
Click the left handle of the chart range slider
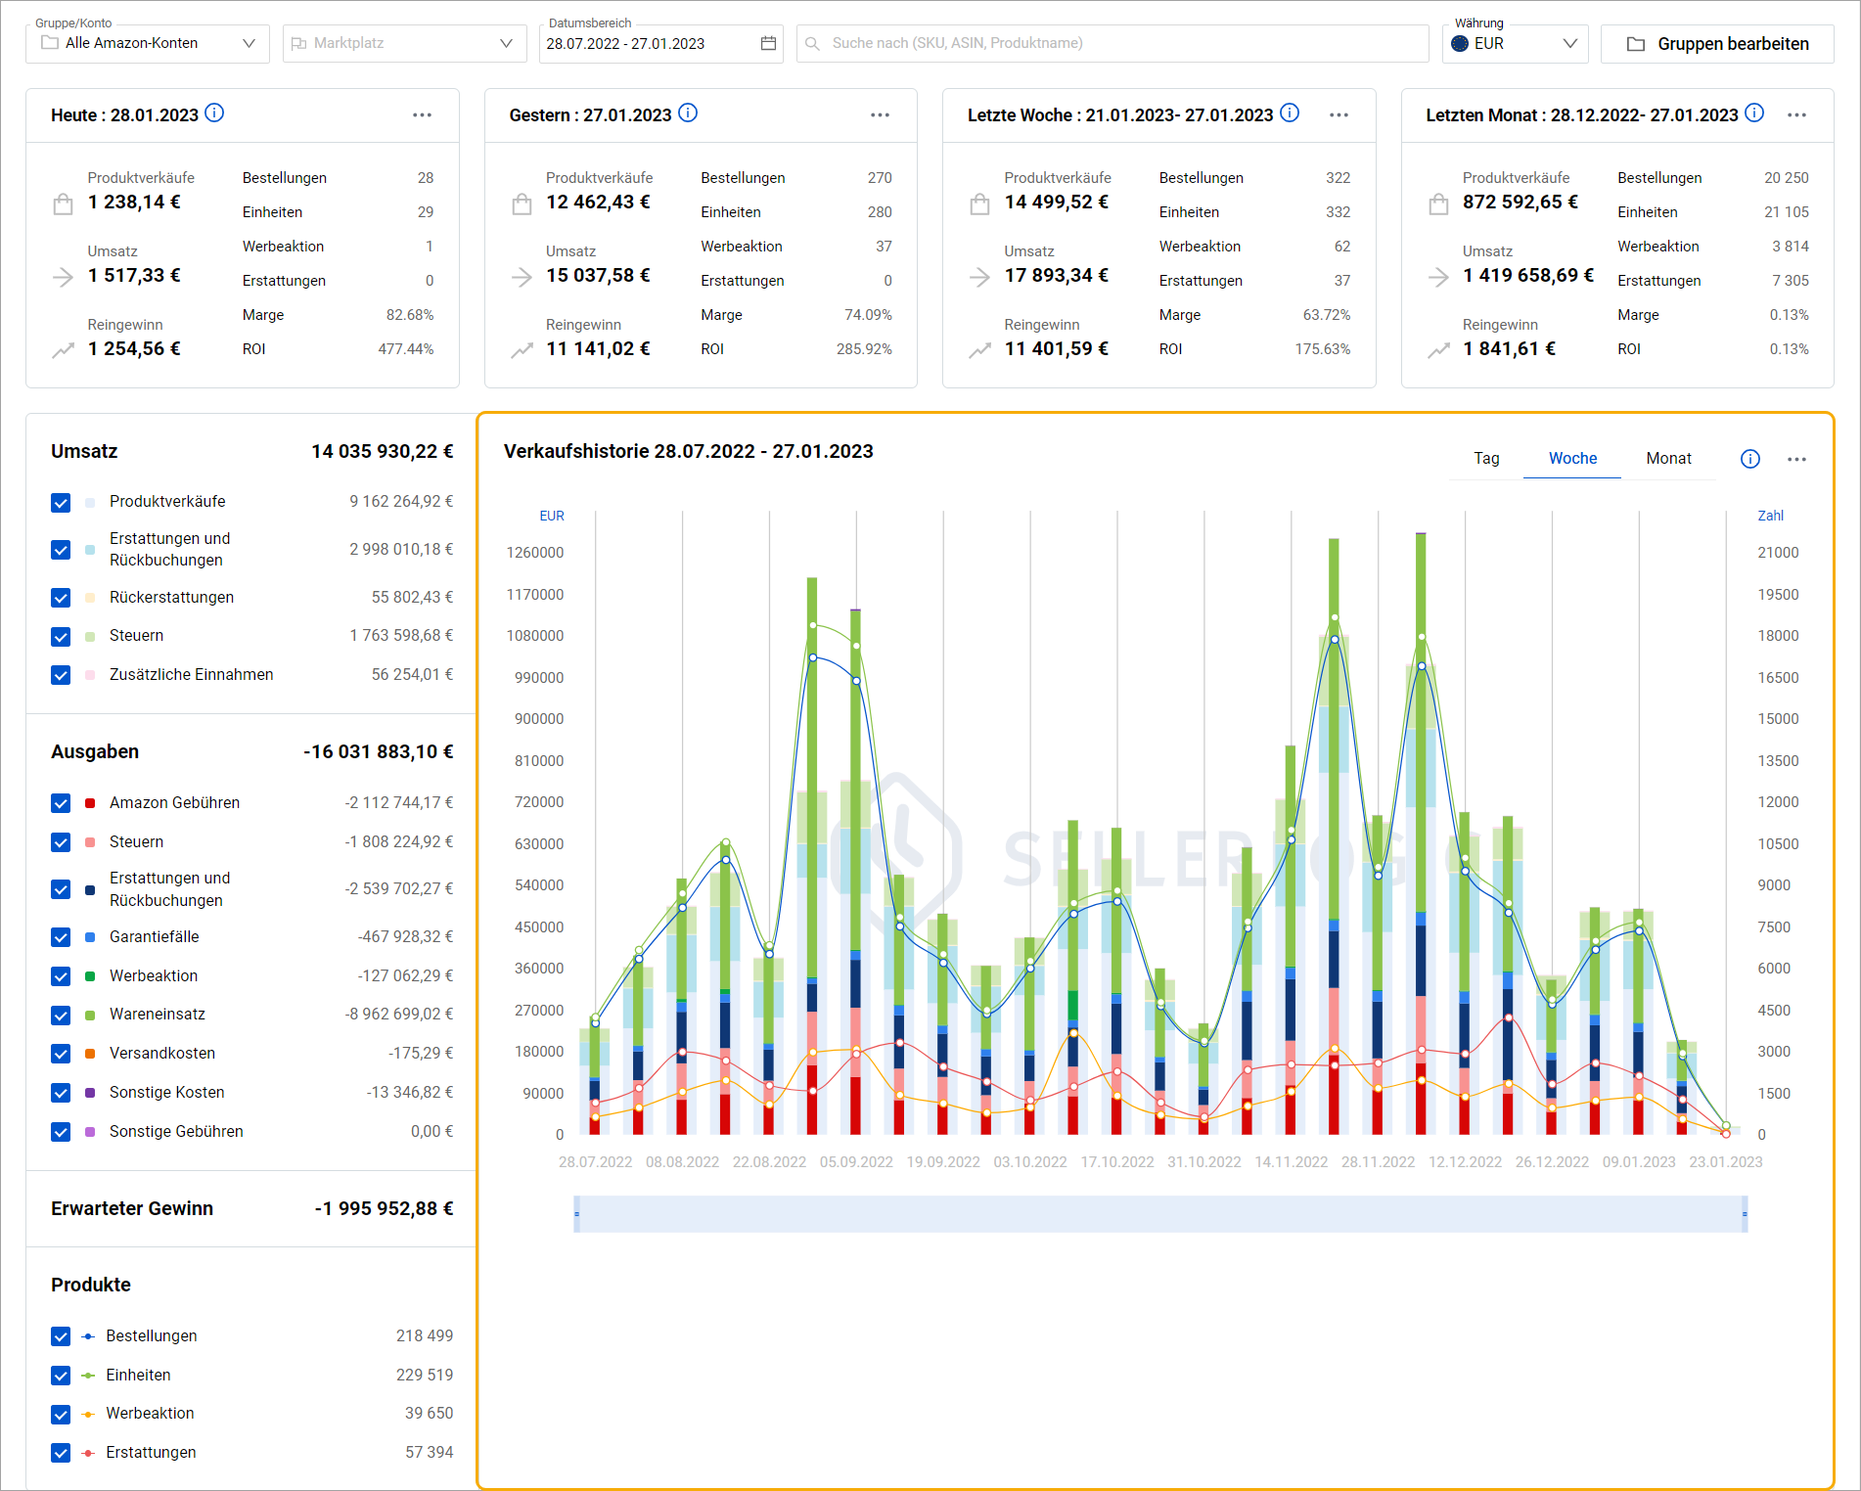pos(577,1214)
